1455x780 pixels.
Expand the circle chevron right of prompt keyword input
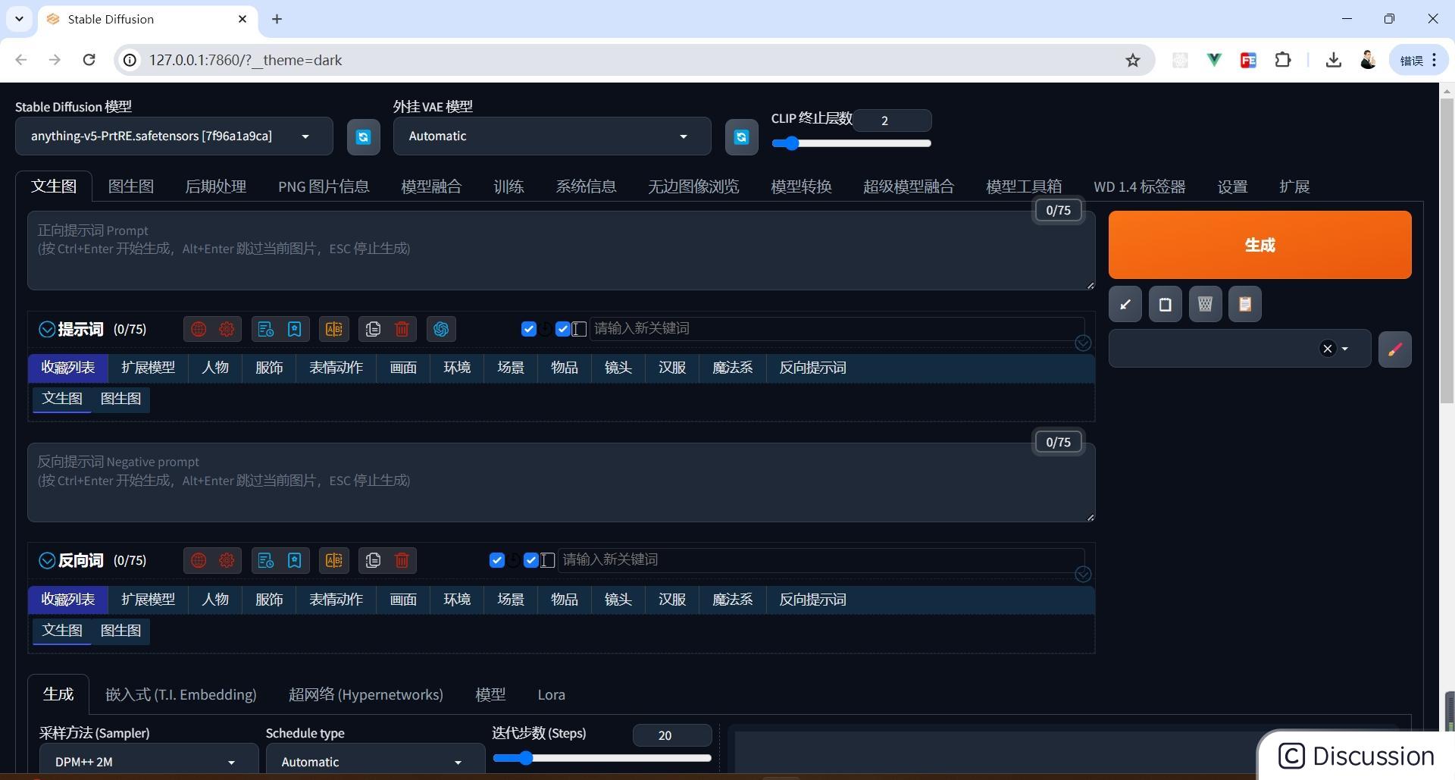coord(1083,343)
